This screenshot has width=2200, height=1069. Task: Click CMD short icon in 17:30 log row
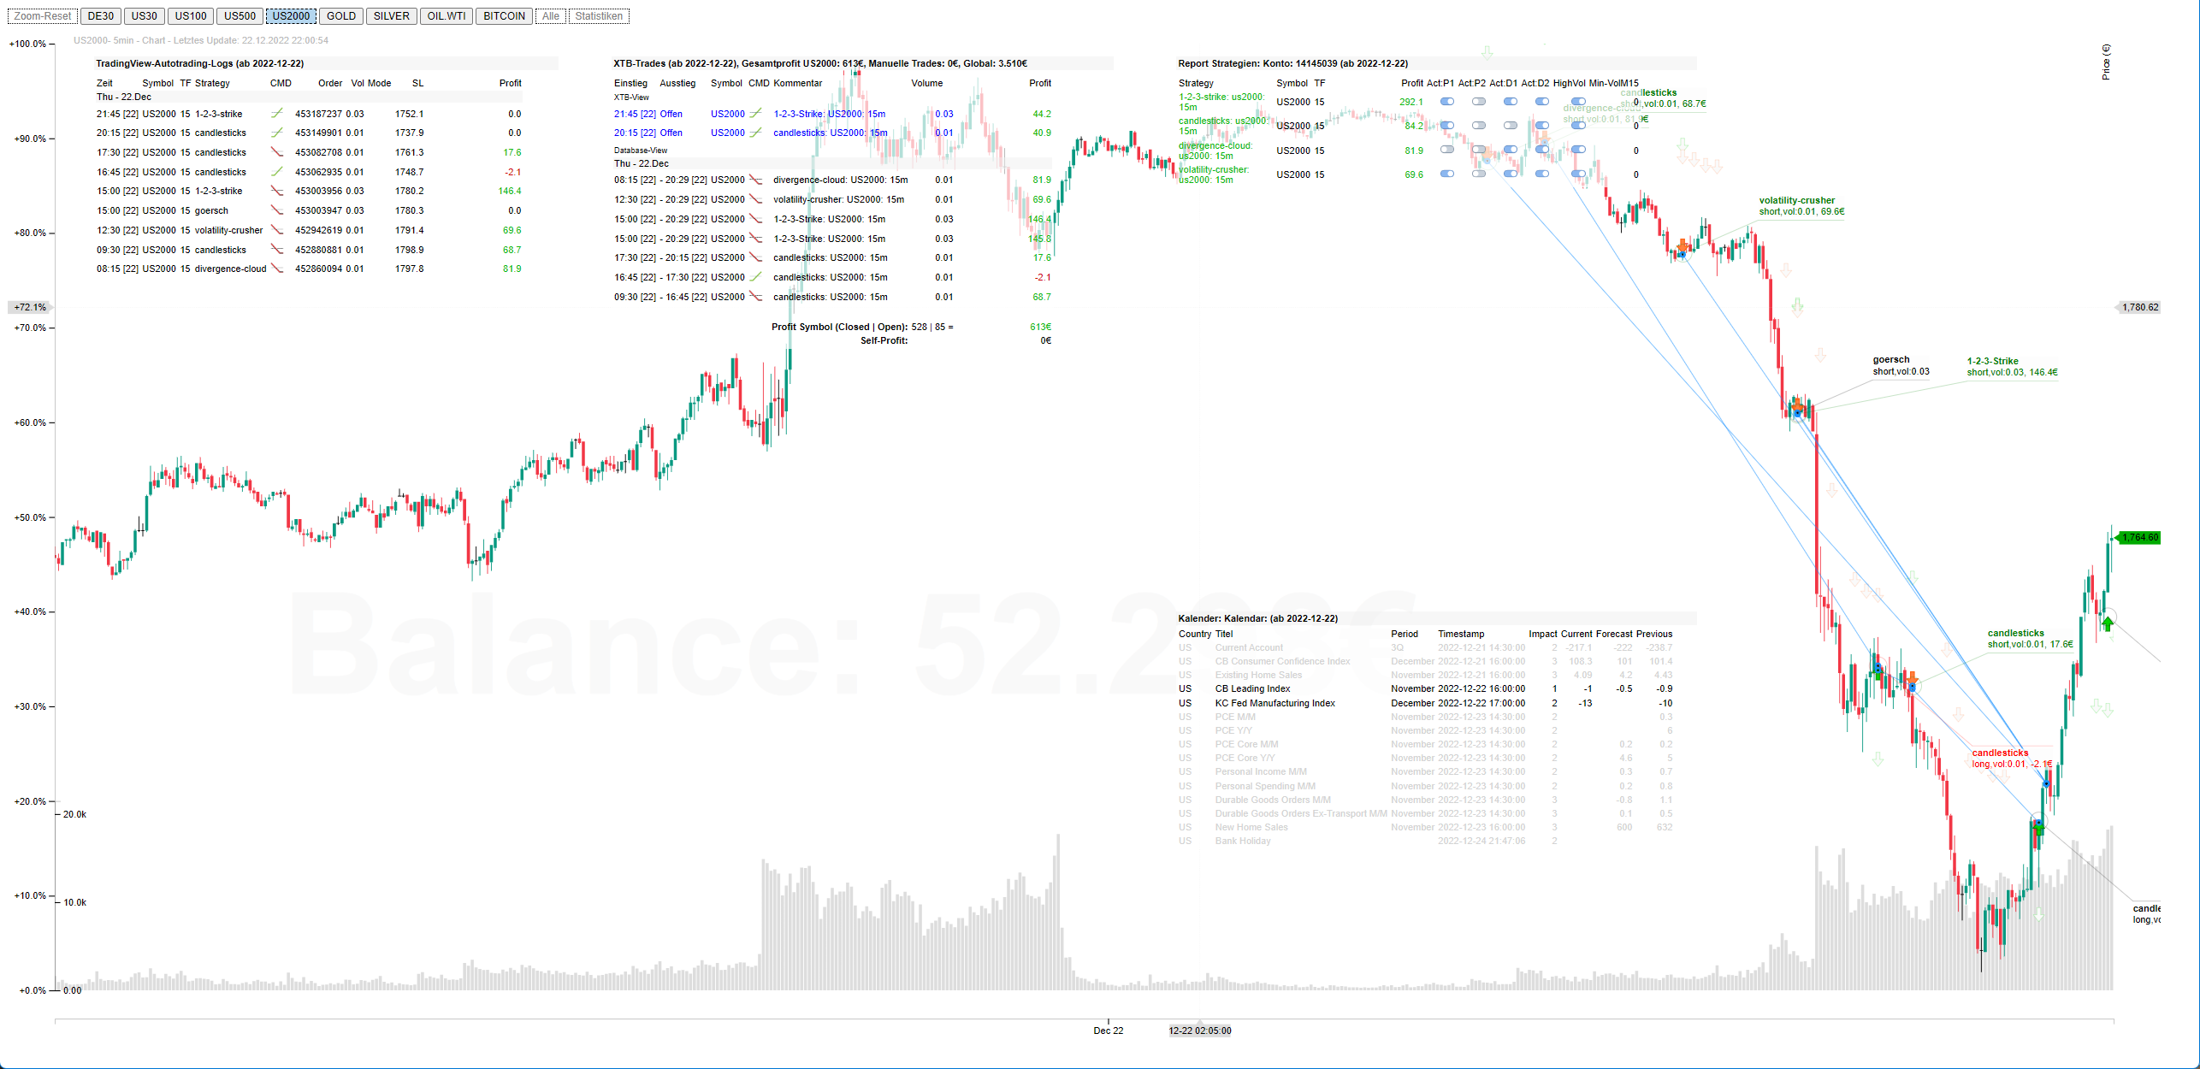pyautogui.click(x=277, y=152)
